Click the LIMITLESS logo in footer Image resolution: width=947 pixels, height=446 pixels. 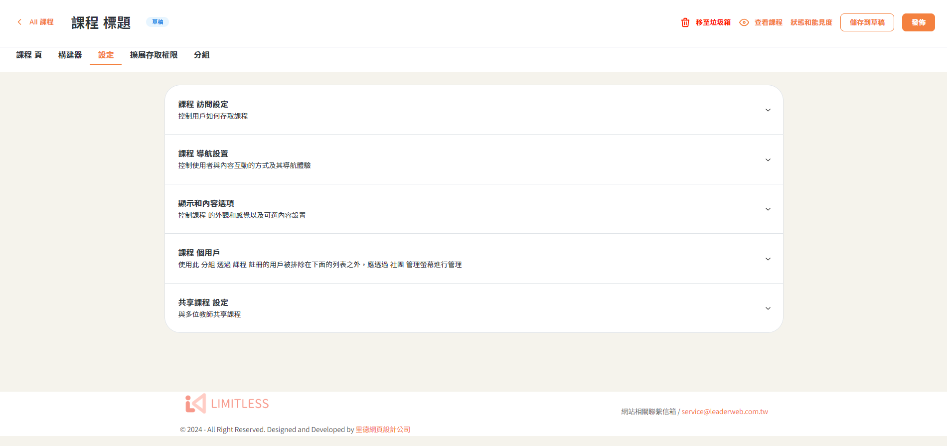pos(227,404)
